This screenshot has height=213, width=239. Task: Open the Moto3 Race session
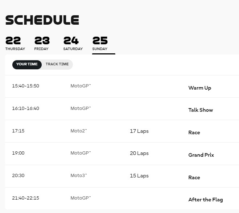[x=194, y=177]
